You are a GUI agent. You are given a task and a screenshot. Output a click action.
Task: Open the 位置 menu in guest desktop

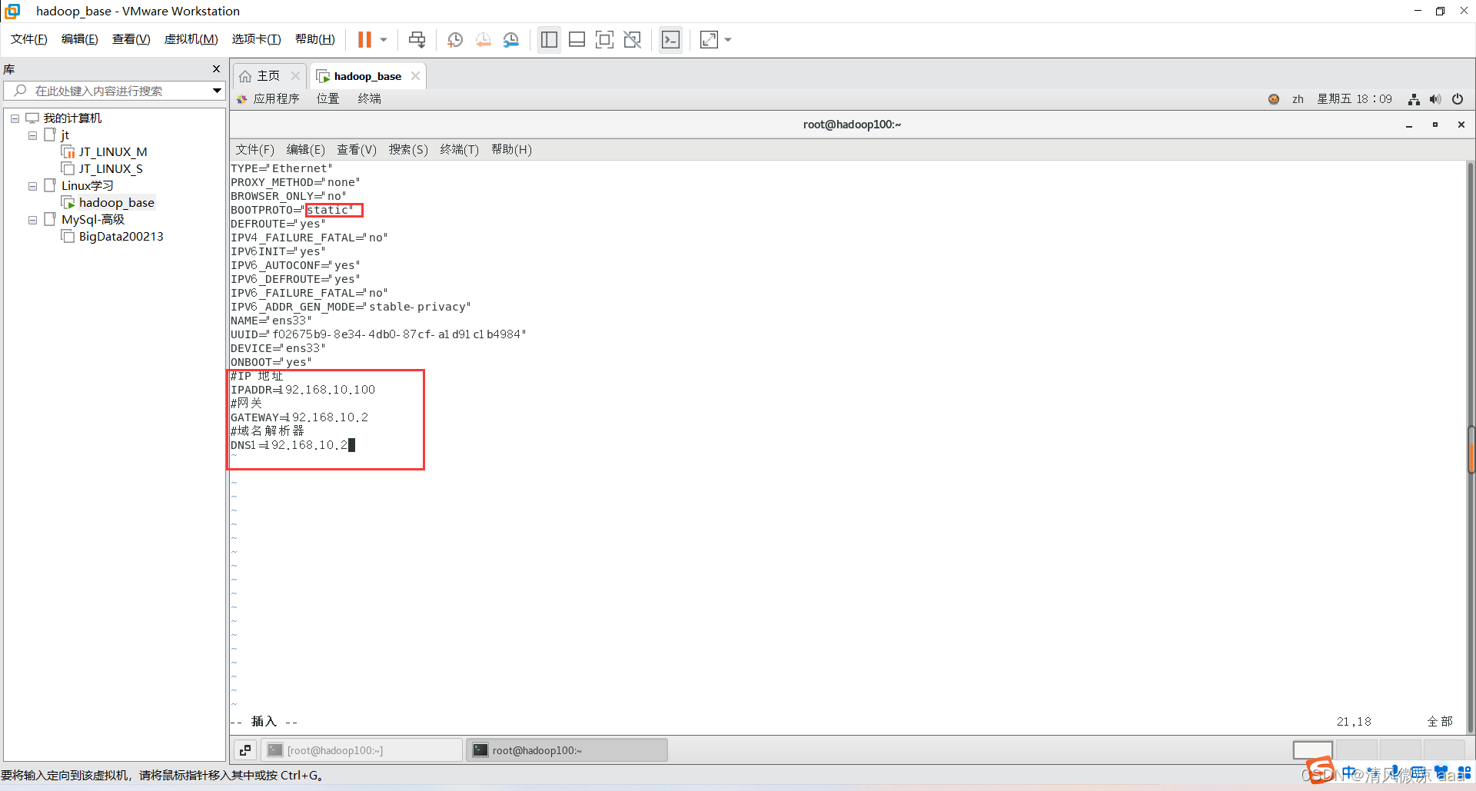[x=327, y=98]
